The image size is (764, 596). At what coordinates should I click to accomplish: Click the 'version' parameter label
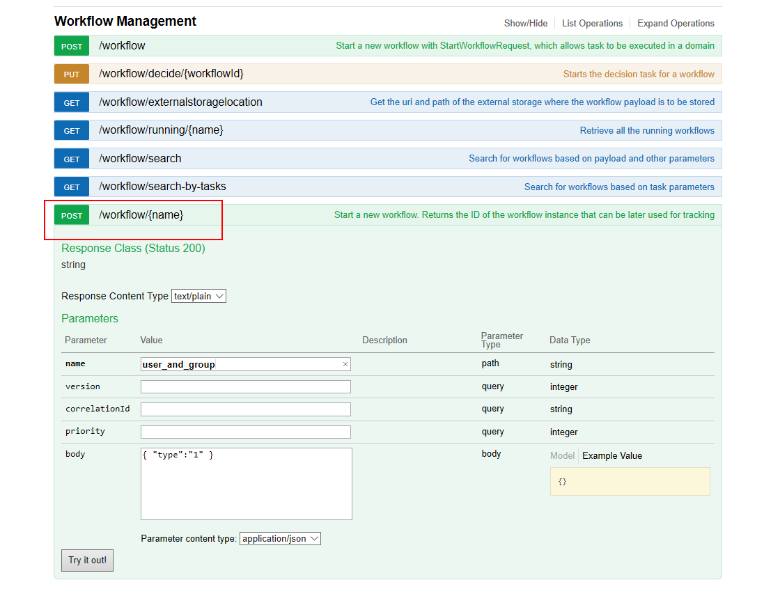(x=82, y=386)
